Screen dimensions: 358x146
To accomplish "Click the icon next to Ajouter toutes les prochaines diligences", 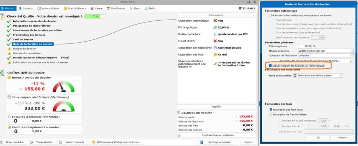I will coord(351,61).
